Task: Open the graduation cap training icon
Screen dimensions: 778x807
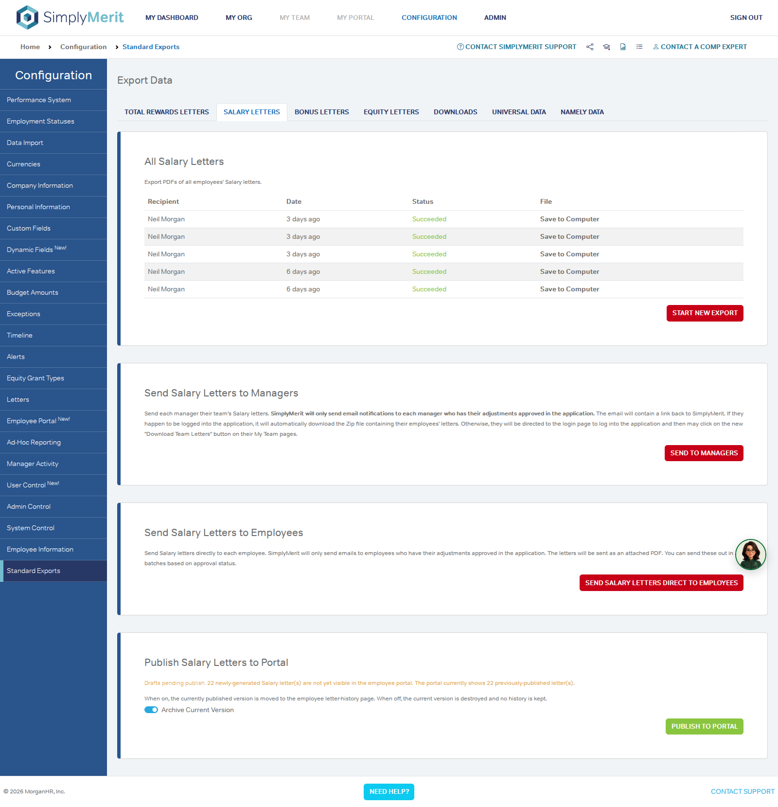Action: 606,47
